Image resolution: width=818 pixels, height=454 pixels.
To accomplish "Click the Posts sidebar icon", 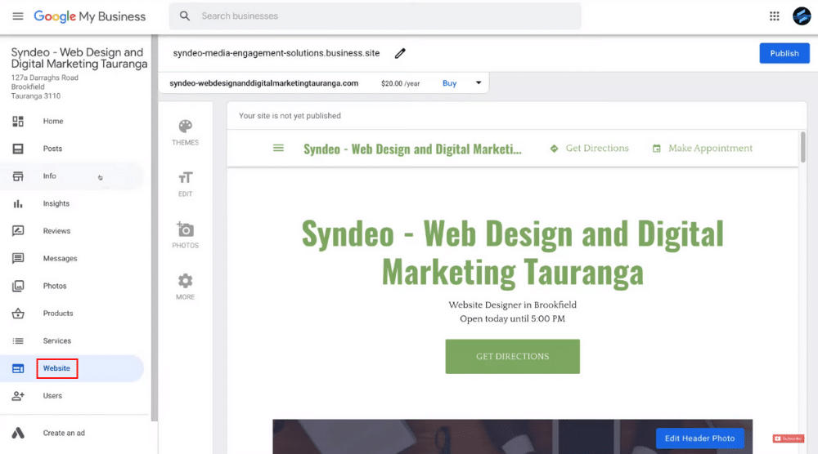I will 18,149.
